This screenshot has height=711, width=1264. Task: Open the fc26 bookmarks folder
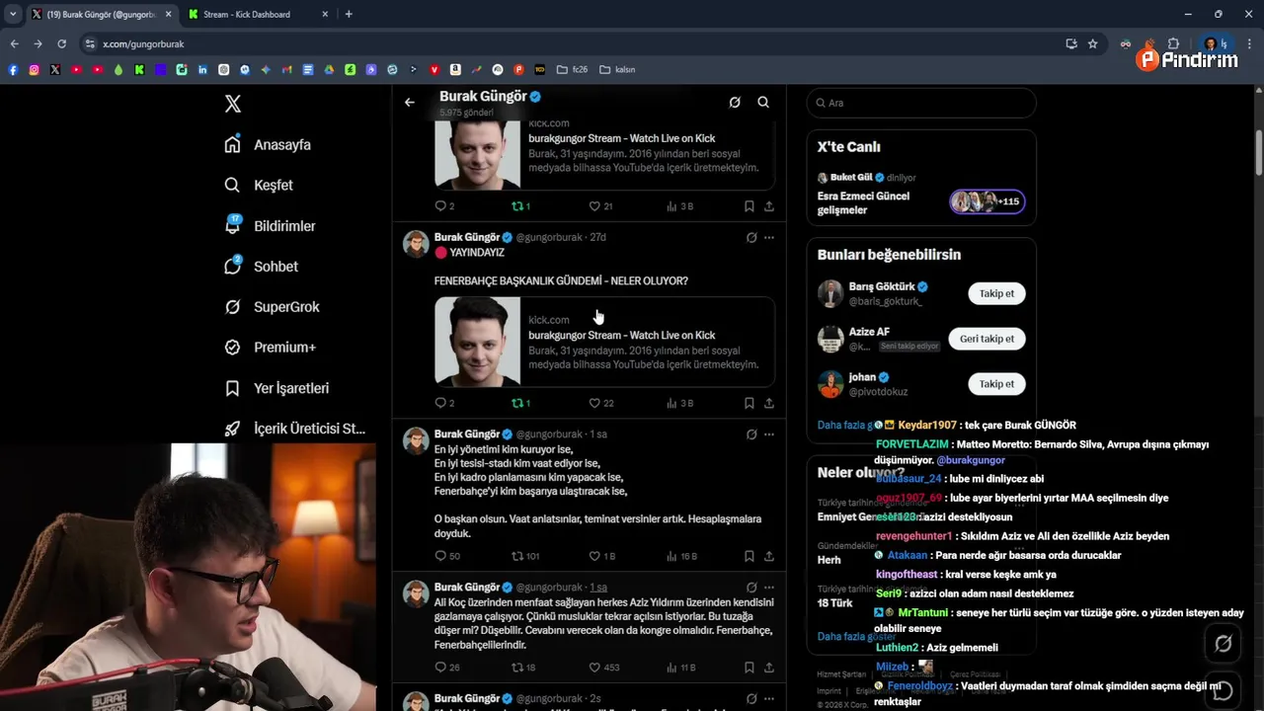pyautogui.click(x=573, y=69)
